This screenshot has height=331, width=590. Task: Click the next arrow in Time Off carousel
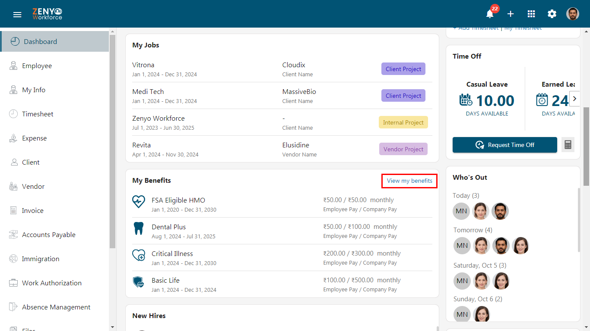pos(574,99)
